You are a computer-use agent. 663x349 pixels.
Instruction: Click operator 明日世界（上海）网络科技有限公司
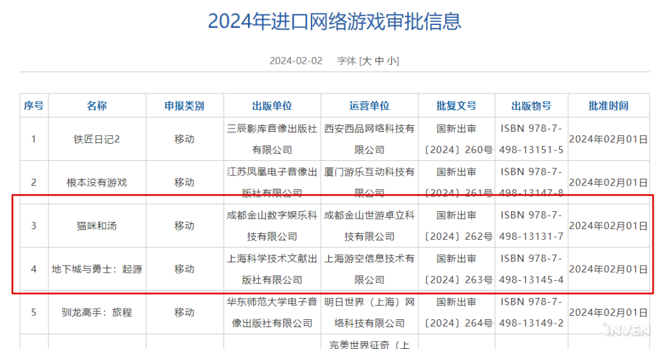[369, 313]
